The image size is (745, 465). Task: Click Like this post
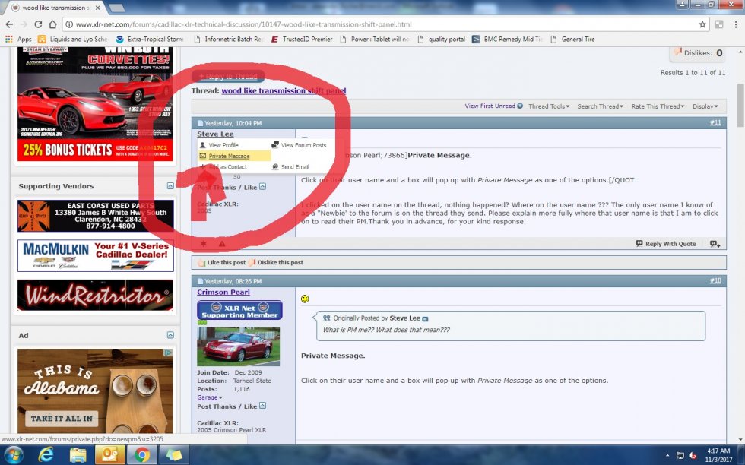(222, 262)
